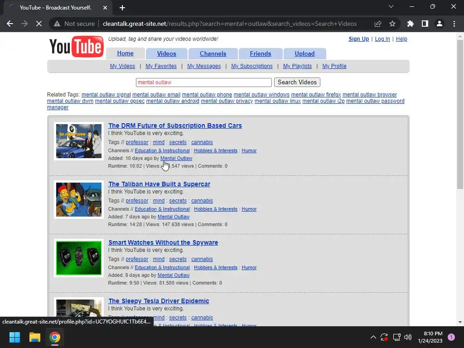This screenshot has height=348, width=464.
Task: Click the Log In link
Action: point(382,39)
